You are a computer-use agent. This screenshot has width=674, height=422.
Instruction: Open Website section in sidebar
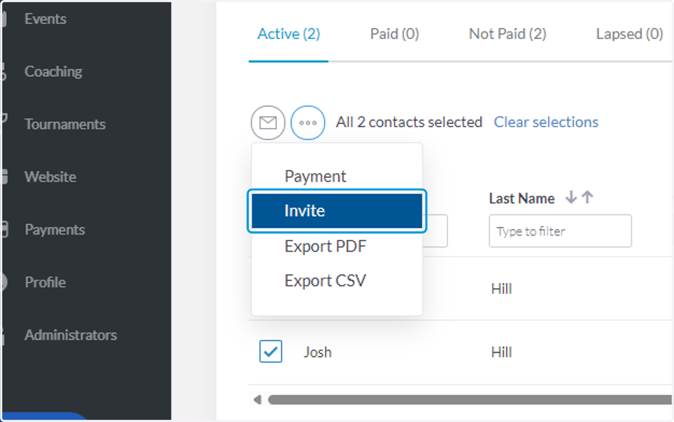(50, 177)
